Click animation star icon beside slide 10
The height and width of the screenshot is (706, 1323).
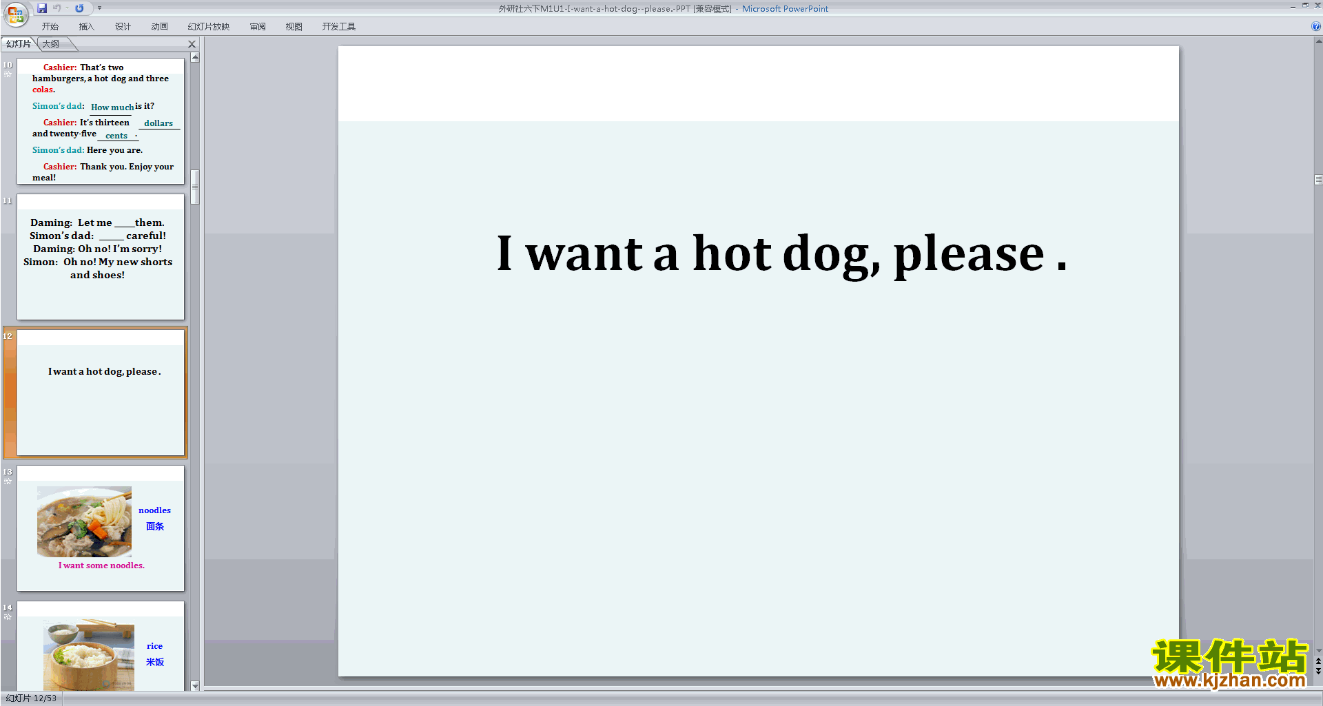(8, 74)
